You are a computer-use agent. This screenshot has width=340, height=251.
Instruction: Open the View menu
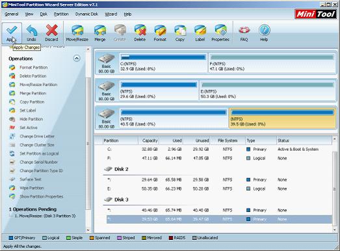tap(29, 14)
